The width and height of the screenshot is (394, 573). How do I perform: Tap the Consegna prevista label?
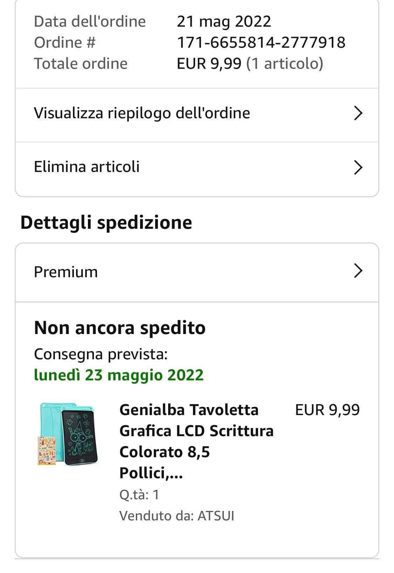tap(101, 354)
